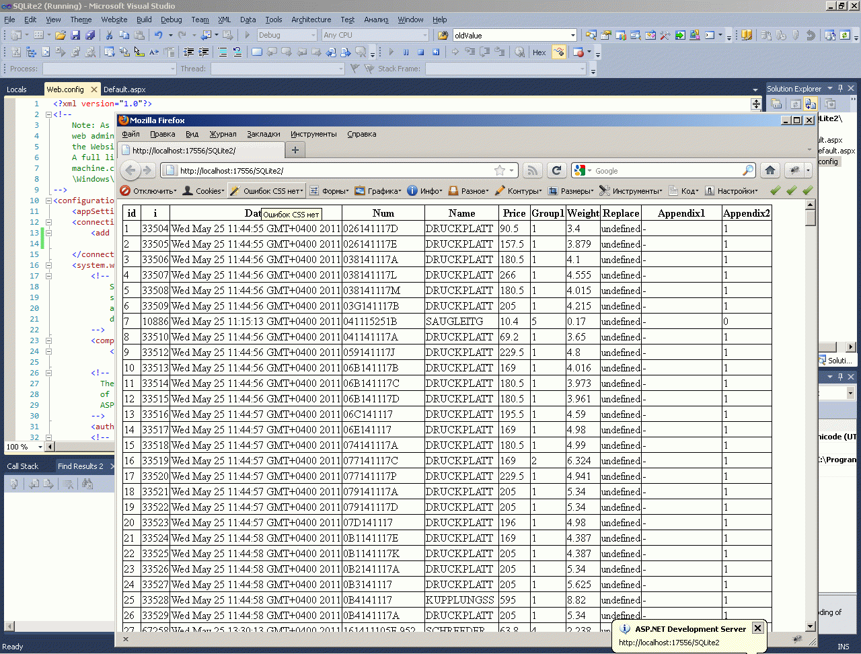This screenshot has width=861, height=654.
Task: Open the Cookies menu in the web developer toolbar
Action: [204, 191]
